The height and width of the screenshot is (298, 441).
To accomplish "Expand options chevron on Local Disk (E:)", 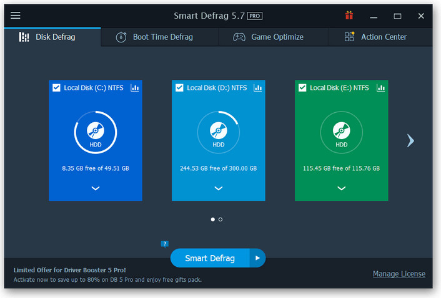I will [342, 188].
